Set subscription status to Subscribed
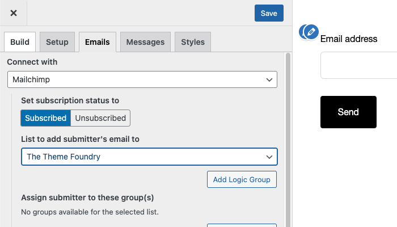397x227 pixels. (45, 118)
